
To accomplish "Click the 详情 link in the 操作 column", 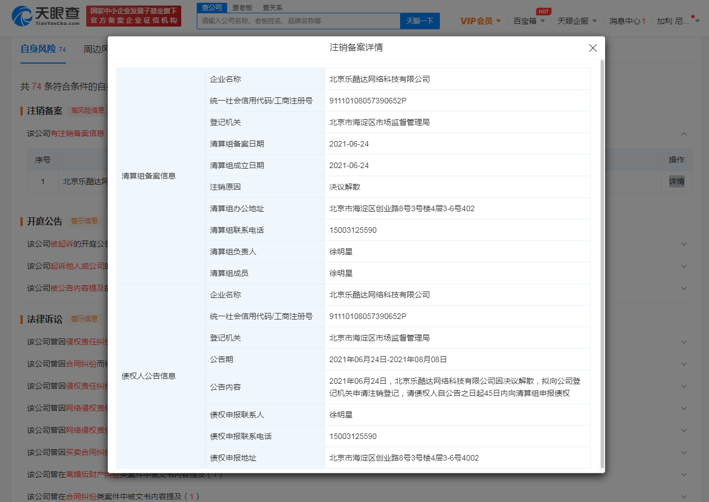I will (676, 181).
